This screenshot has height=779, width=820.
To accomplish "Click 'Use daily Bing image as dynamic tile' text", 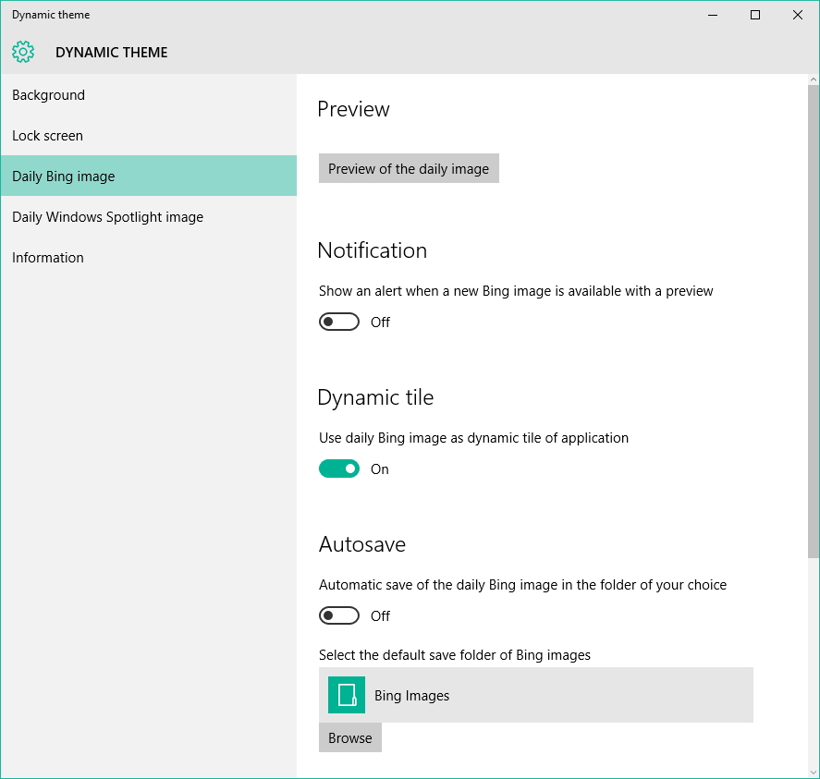I will click(x=473, y=438).
